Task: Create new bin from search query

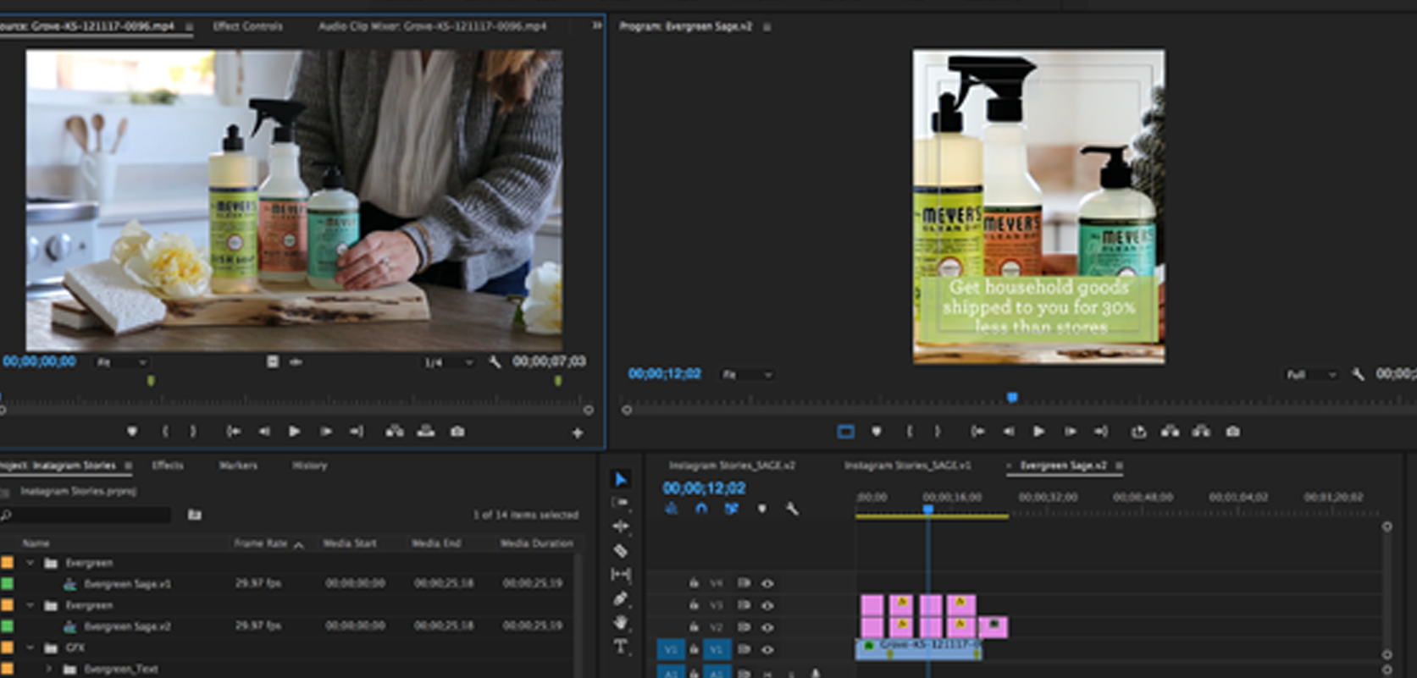Action: 195,515
